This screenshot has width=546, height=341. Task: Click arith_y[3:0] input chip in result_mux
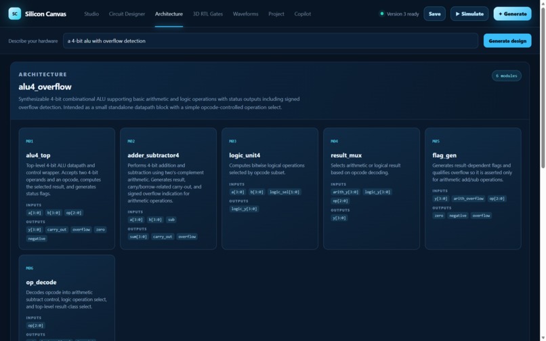[x=345, y=192]
